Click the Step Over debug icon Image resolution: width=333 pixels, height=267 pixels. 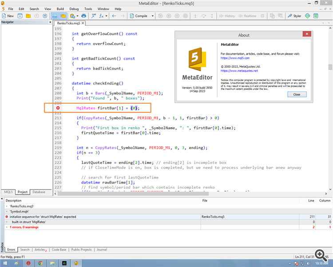[204, 16]
